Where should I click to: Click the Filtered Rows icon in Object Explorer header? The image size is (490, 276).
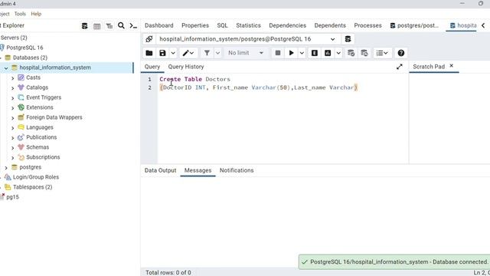[109, 25]
